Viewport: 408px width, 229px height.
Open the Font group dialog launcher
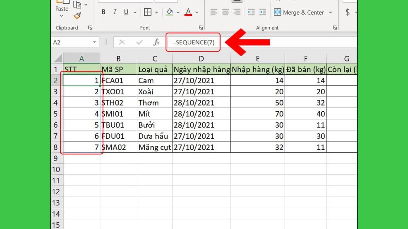(201, 27)
